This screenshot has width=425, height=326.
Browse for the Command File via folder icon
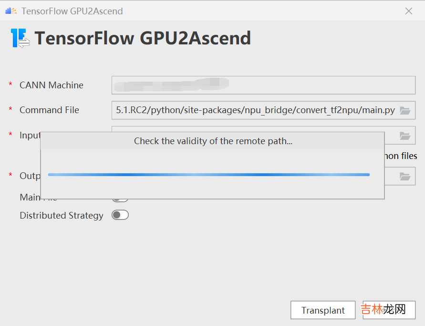click(405, 110)
